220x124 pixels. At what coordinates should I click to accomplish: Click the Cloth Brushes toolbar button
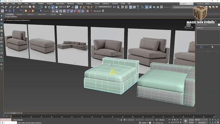coord(97,11)
